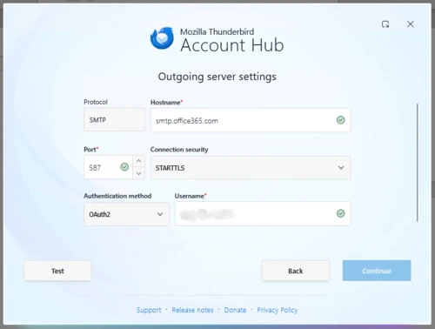Click the Thunderbird logo icon
The image size is (435, 329).
(x=162, y=38)
